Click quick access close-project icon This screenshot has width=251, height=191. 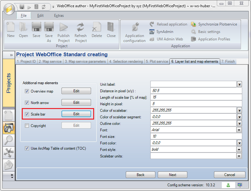[37, 7]
